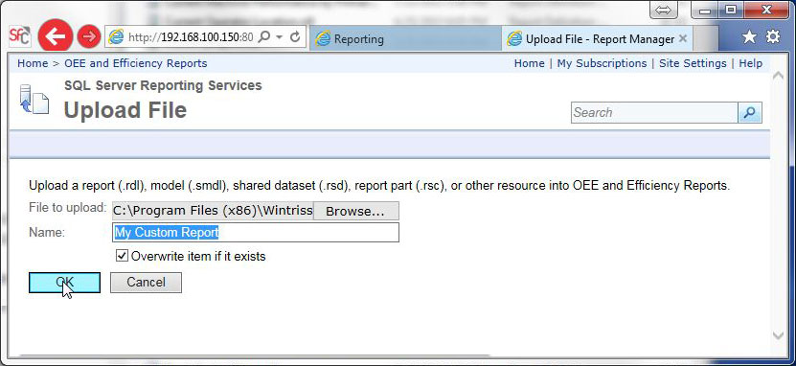Refresh the page with reload icon

point(294,37)
